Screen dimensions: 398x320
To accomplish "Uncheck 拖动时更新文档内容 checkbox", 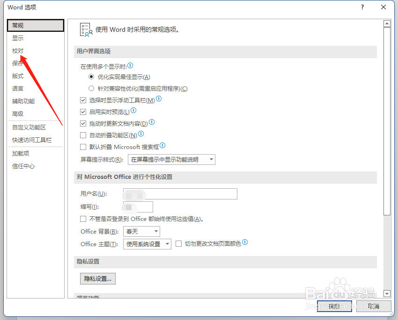I will click(83, 123).
